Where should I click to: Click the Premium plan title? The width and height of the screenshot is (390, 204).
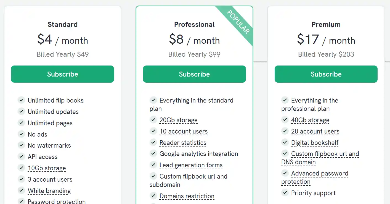326,24
